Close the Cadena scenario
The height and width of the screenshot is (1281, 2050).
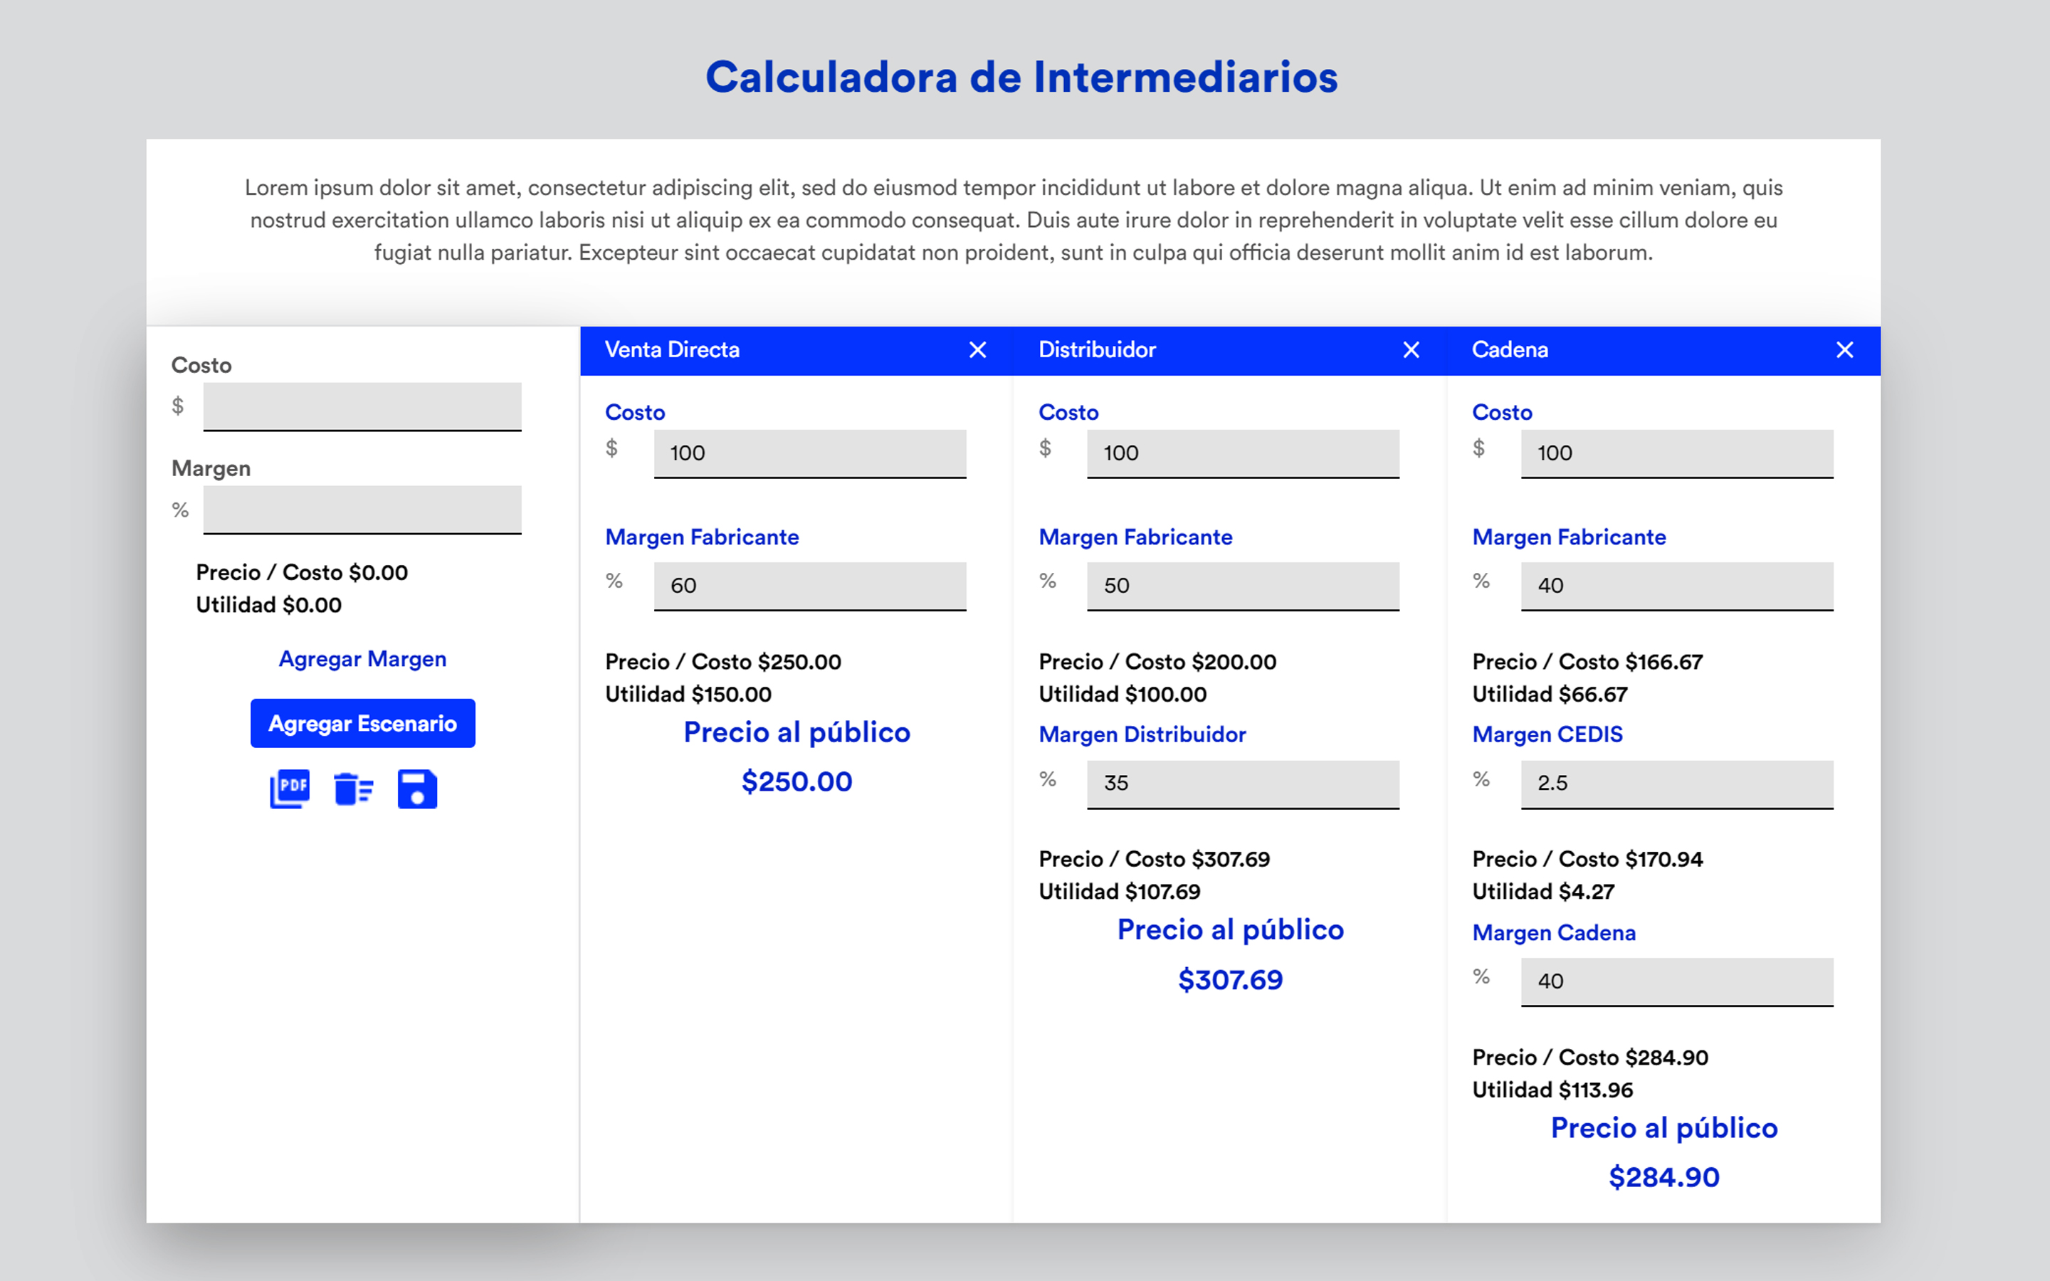[1845, 350]
